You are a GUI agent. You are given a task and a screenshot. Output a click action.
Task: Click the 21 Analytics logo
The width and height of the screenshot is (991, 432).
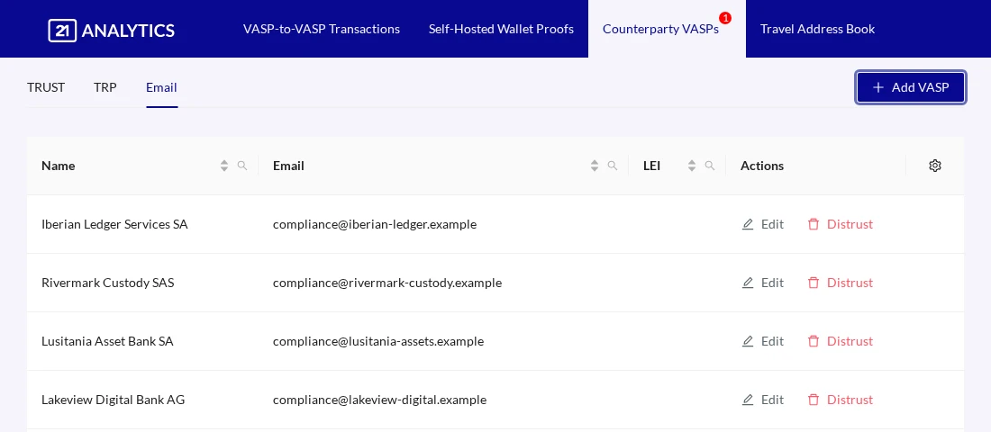(x=111, y=30)
